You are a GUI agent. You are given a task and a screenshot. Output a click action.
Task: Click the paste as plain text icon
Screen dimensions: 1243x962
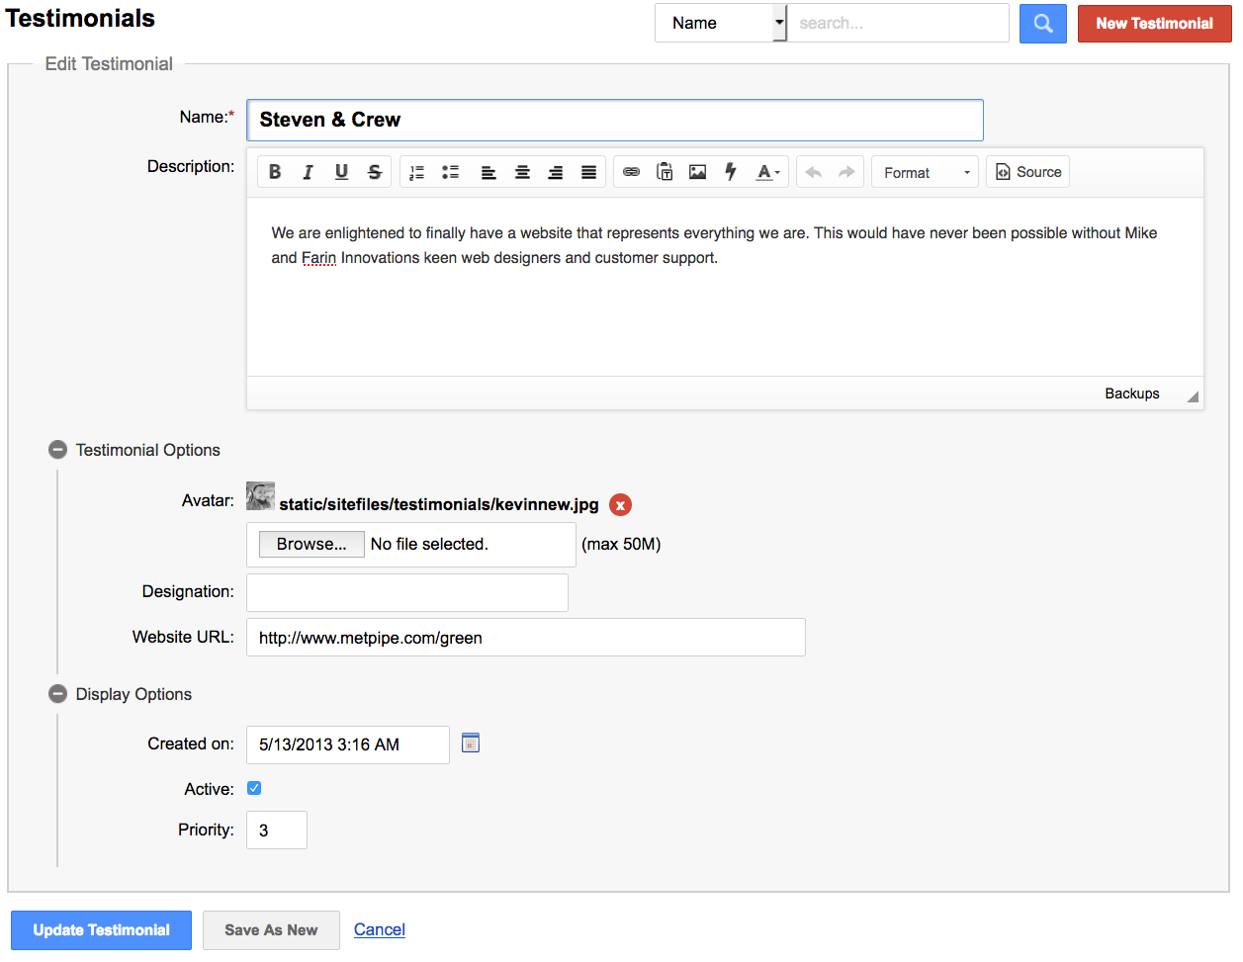pos(665,172)
